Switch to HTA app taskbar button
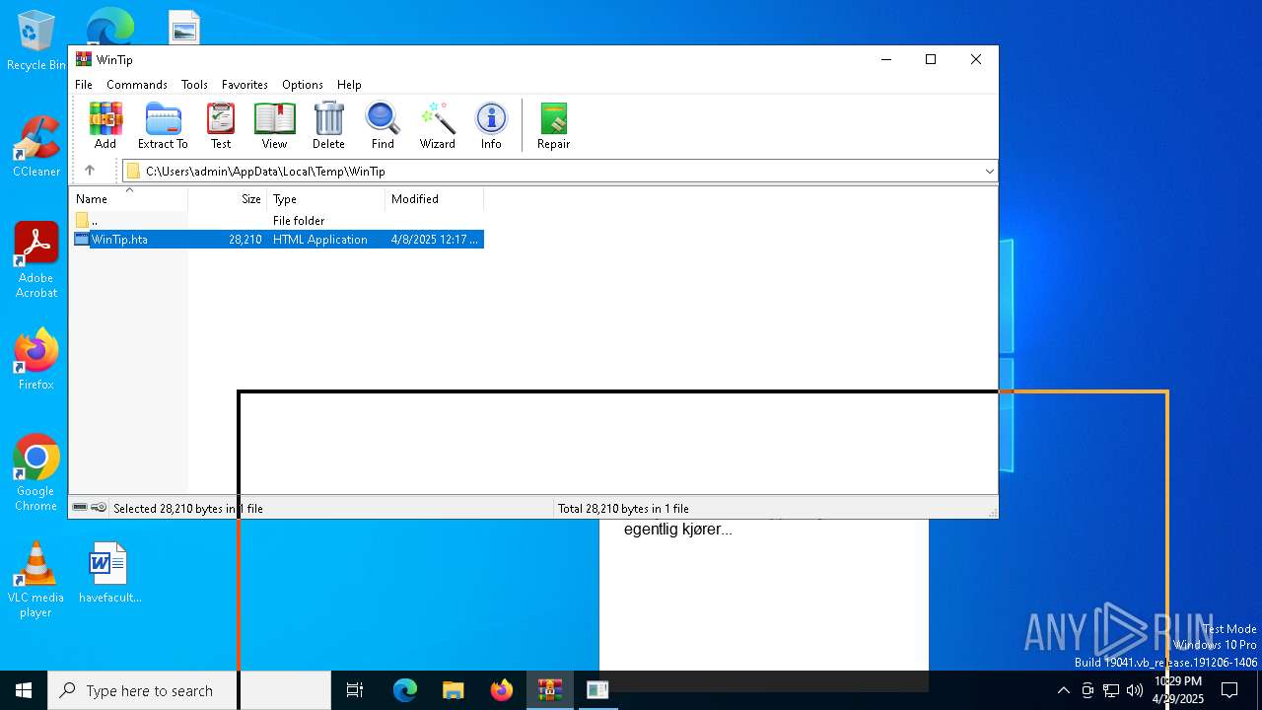Viewport: 1262px width, 710px height. 597,690
